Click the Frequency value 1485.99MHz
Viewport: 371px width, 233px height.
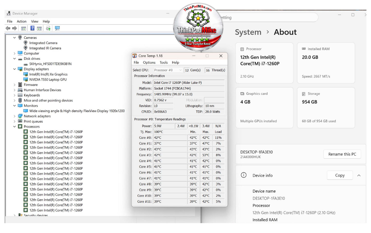[x=189, y=94]
